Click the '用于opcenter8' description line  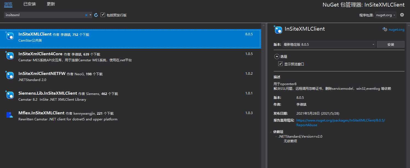coord(285,84)
